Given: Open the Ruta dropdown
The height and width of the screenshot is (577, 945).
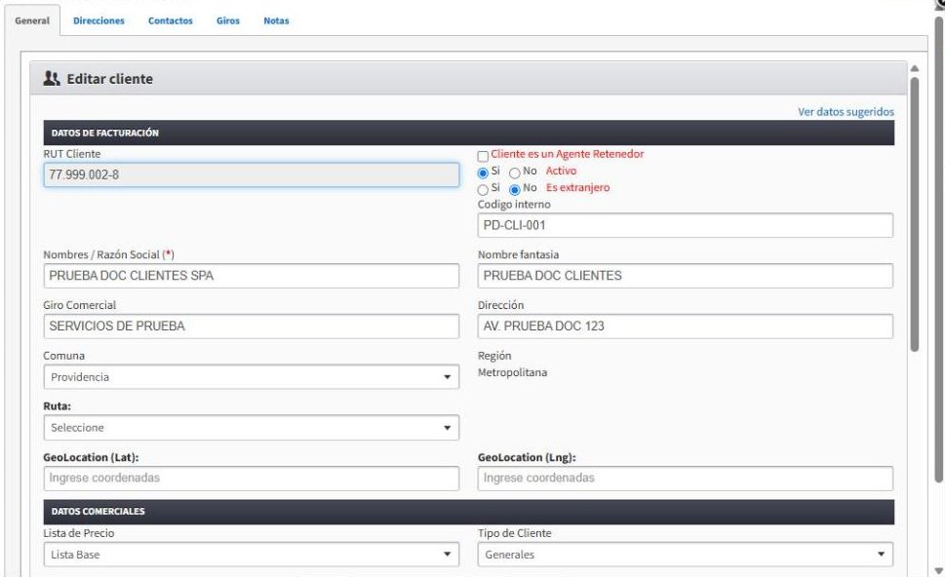Looking at the screenshot, I should click(x=252, y=428).
